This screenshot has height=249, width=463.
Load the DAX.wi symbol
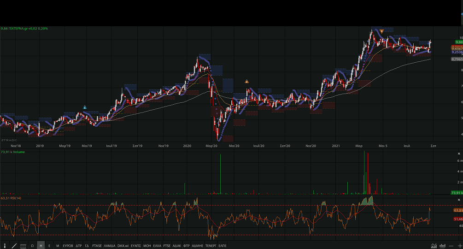click(x=123, y=246)
